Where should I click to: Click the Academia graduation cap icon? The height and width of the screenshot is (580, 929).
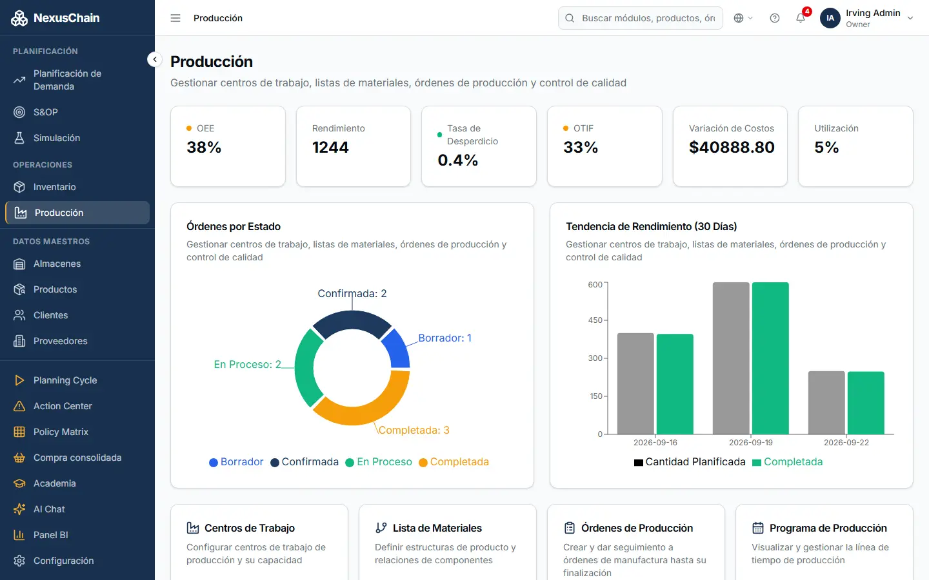point(19,483)
